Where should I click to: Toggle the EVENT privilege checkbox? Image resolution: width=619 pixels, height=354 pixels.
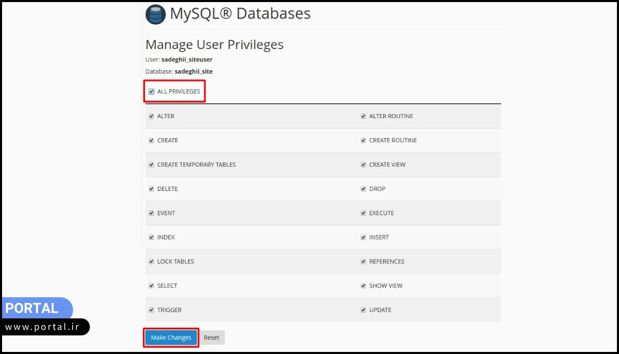tap(152, 213)
